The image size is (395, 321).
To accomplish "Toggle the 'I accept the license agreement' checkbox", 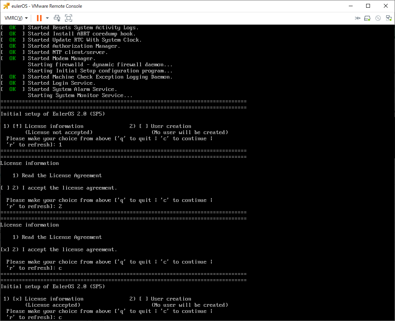I will pos(4,188).
